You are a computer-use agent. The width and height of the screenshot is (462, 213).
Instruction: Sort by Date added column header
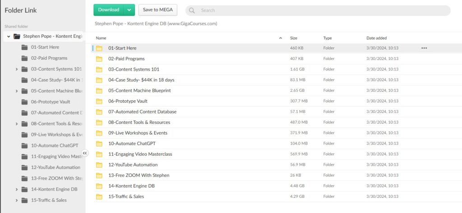pyautogui.click(x=376, y=38)
